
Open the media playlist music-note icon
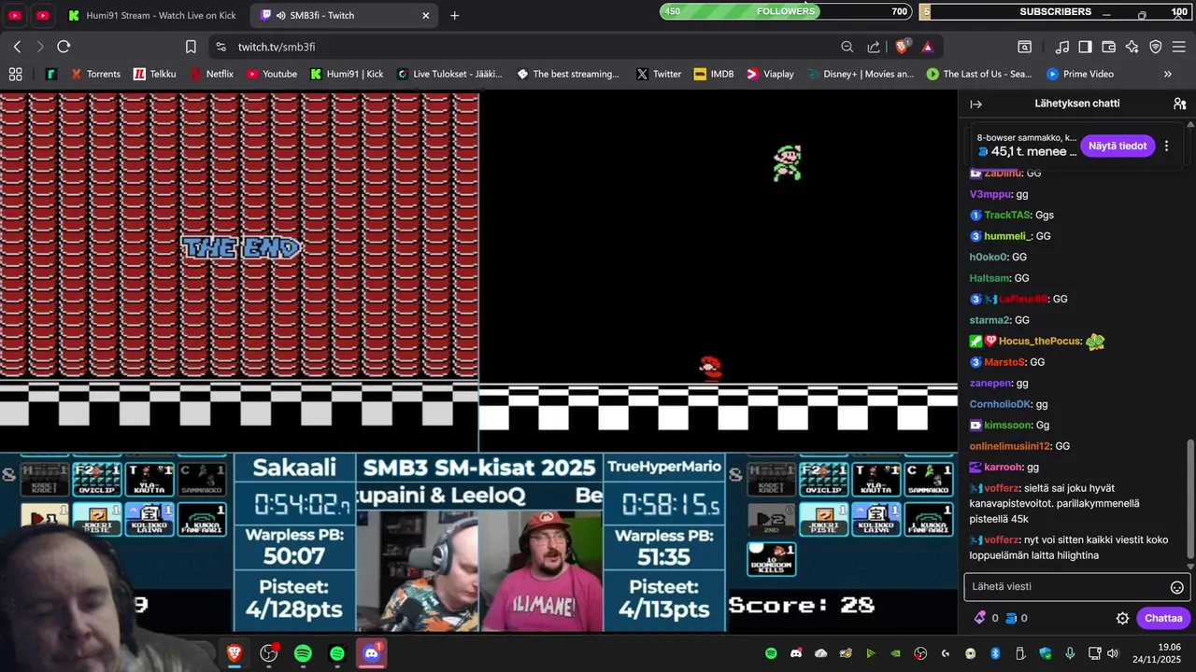pyautogui.click(x=1062, y=47)
